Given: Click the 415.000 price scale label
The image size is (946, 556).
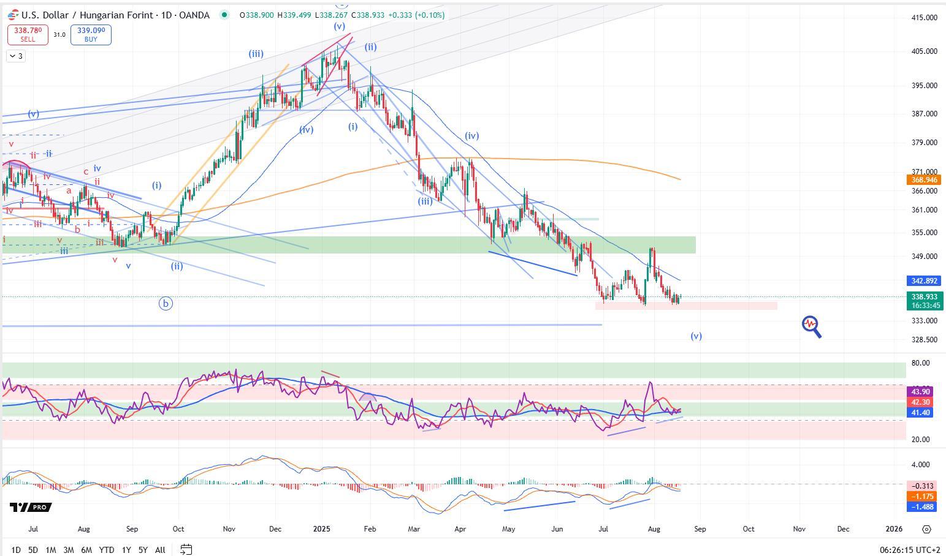Looking at the screenshot, I should click(x=924, y=18).
